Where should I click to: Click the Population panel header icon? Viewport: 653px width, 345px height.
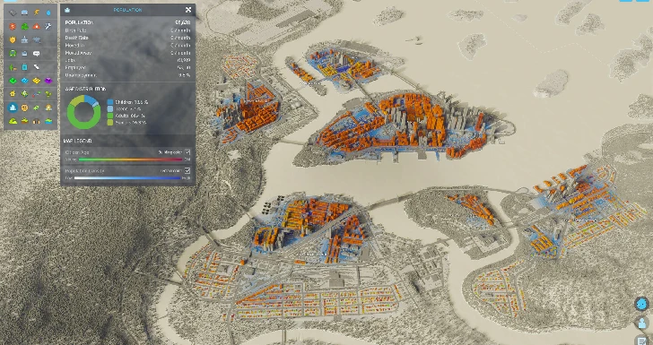[x=67, y=10]
